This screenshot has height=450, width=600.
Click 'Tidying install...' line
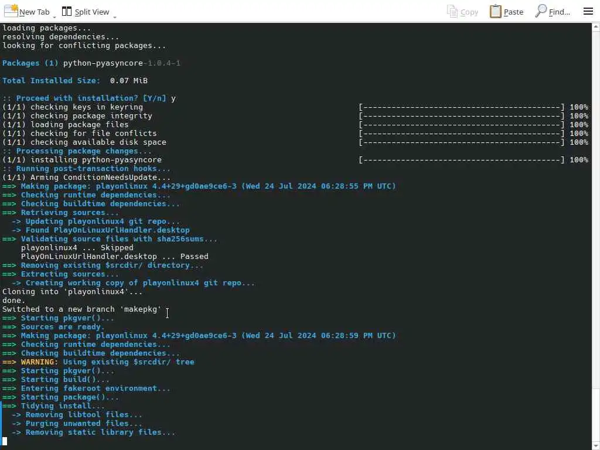[53, 406]
